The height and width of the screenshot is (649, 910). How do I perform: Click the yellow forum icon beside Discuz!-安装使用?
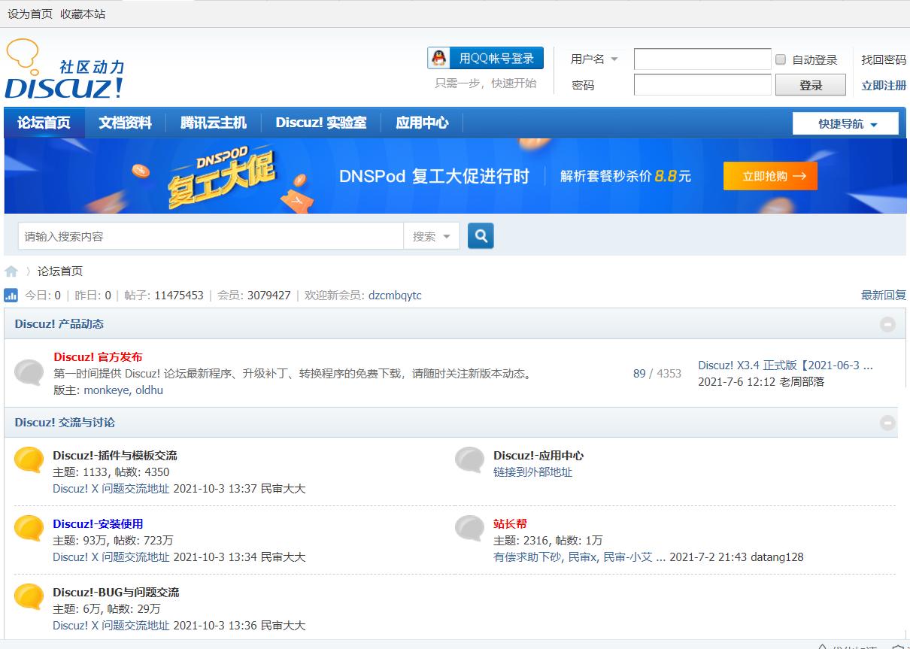(x=29, y=529)
